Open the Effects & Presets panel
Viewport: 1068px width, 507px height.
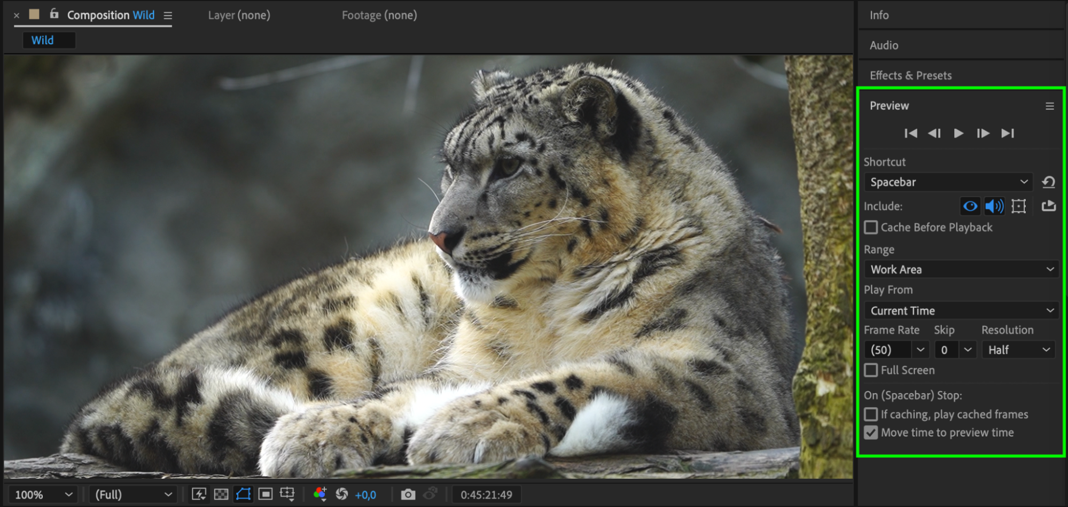click(x=910, y=75)
